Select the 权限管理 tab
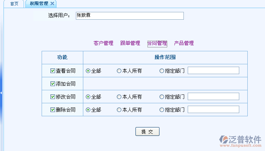Viewport: 265px width, 151px height. tap(39, 4)
